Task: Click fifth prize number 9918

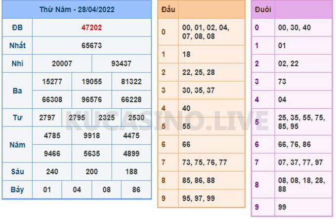Action: pyautogui.click(x=91, y=136)
